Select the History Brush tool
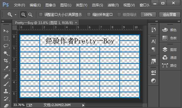Image resolution: width=182 pixels, height=108 pixels. (x=6, y=99)
